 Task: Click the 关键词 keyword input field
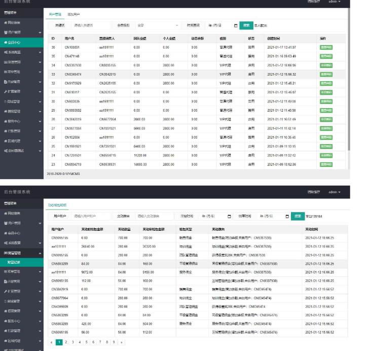point(90,25)
